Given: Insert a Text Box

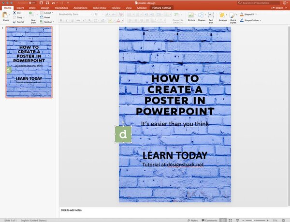Looking at the screenshot, I should pyautogui.click(x=211, y=15).
